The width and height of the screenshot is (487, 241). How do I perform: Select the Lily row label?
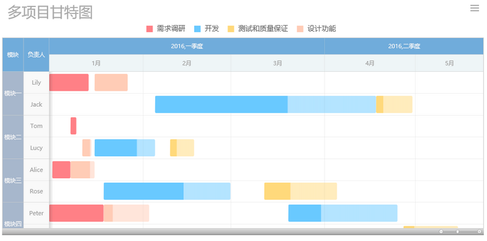[37, 83]
